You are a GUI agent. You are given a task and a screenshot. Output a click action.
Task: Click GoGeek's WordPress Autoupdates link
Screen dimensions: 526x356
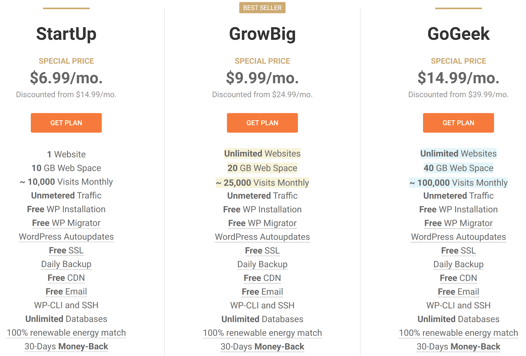458,237
